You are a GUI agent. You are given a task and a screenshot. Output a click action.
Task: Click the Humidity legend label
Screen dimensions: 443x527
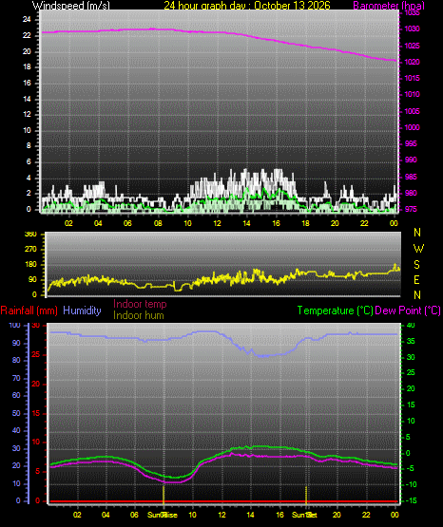(82, 311)
